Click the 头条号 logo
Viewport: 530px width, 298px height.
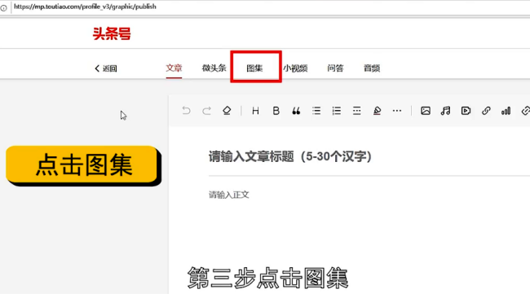(x=112, y=33)
